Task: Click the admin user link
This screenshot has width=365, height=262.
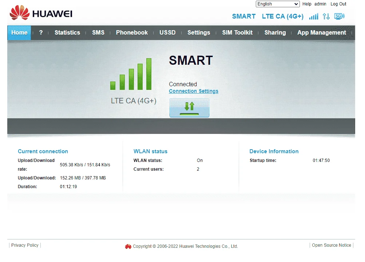Action: tap(320, 4)
